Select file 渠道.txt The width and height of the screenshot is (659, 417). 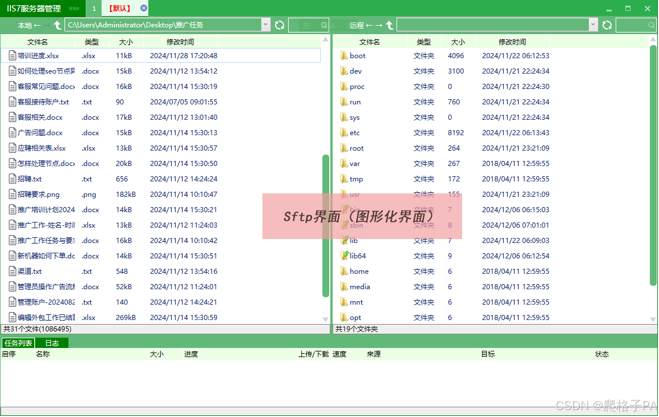[30, 271]
